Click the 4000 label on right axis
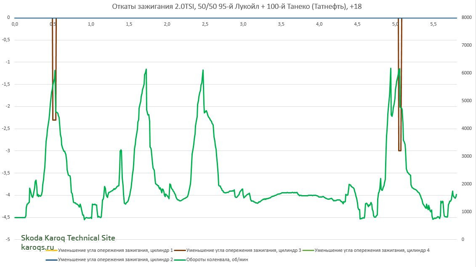Image resolution: width=476 pixels, height=267 pixels. tap(465, 129)
